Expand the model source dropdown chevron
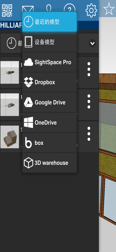The width and height of the screenshot is (116, 252). (x=92, y=43)
